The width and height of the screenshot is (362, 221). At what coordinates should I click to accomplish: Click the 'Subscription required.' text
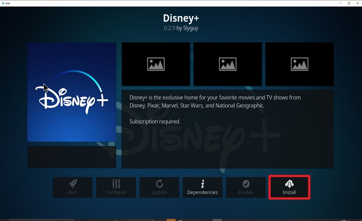coord(155,121)
